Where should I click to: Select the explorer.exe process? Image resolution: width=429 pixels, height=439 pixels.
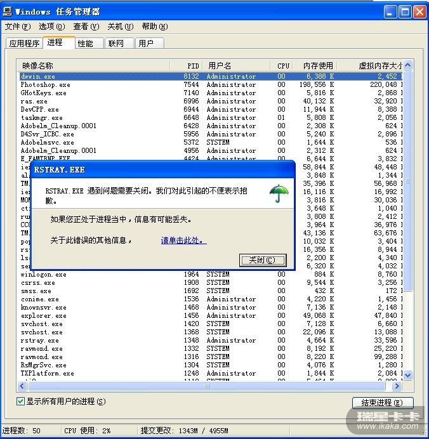coord(211,316)
